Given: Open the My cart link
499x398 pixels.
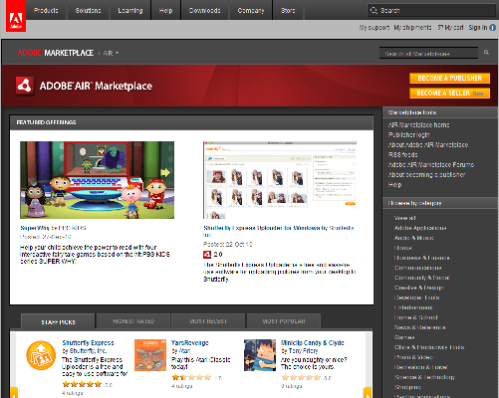Looking at the screenshot, I should click(450, 28).
